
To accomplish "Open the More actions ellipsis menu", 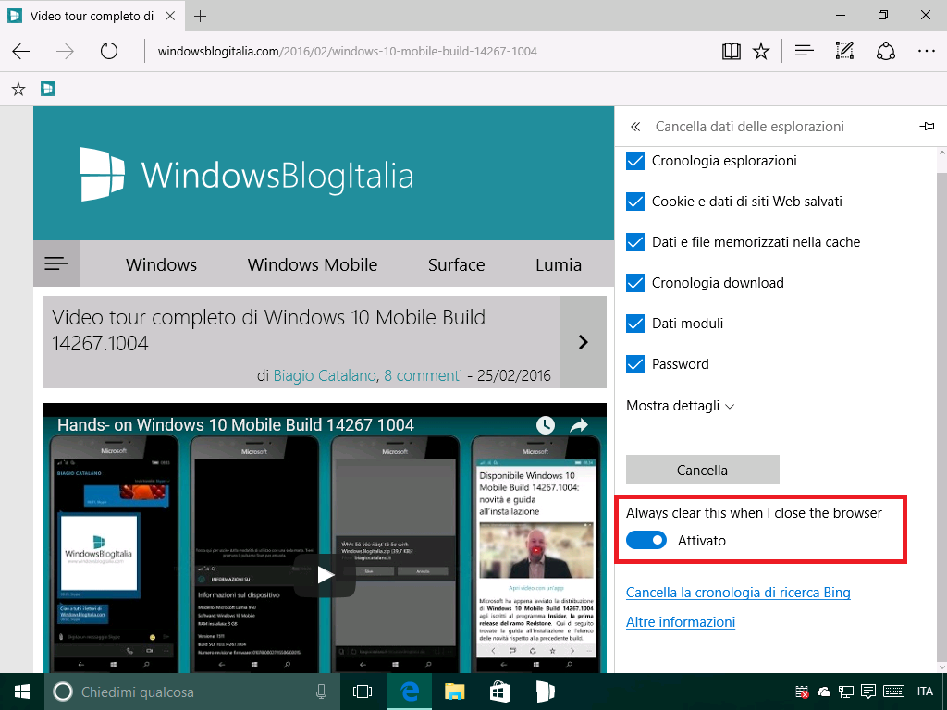I will point(926,52).
